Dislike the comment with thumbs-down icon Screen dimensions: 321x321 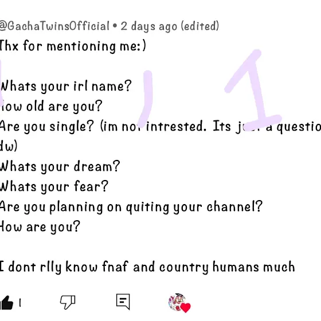click(x=68, y=302)
